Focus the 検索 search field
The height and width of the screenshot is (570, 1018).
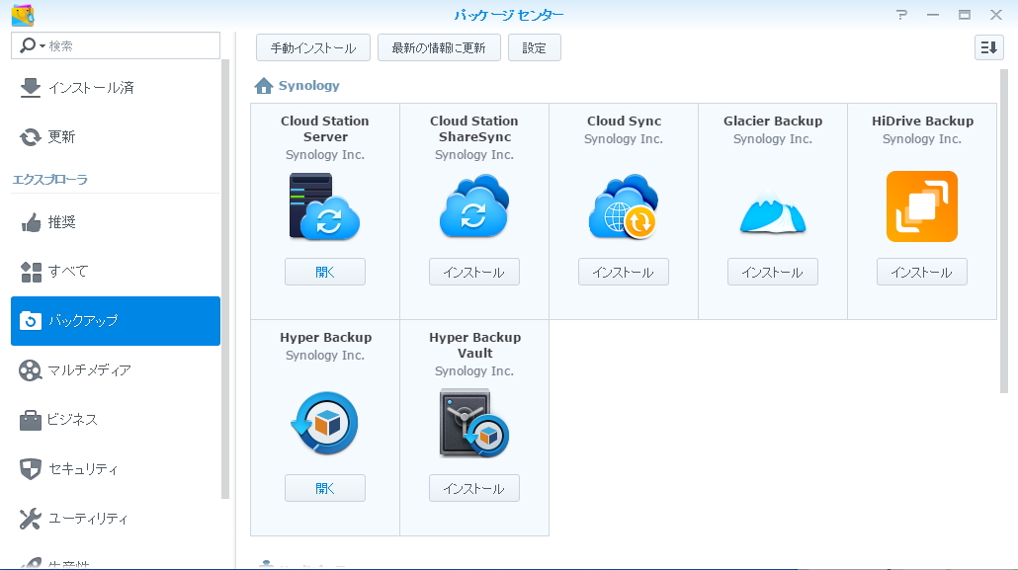(116, 45)
